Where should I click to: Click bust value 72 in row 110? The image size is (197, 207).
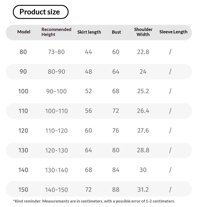pos(116,111)
